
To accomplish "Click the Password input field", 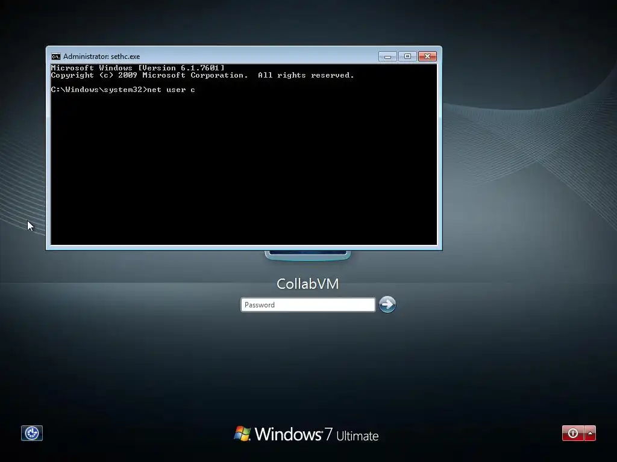I will click(x=308, y=305).
